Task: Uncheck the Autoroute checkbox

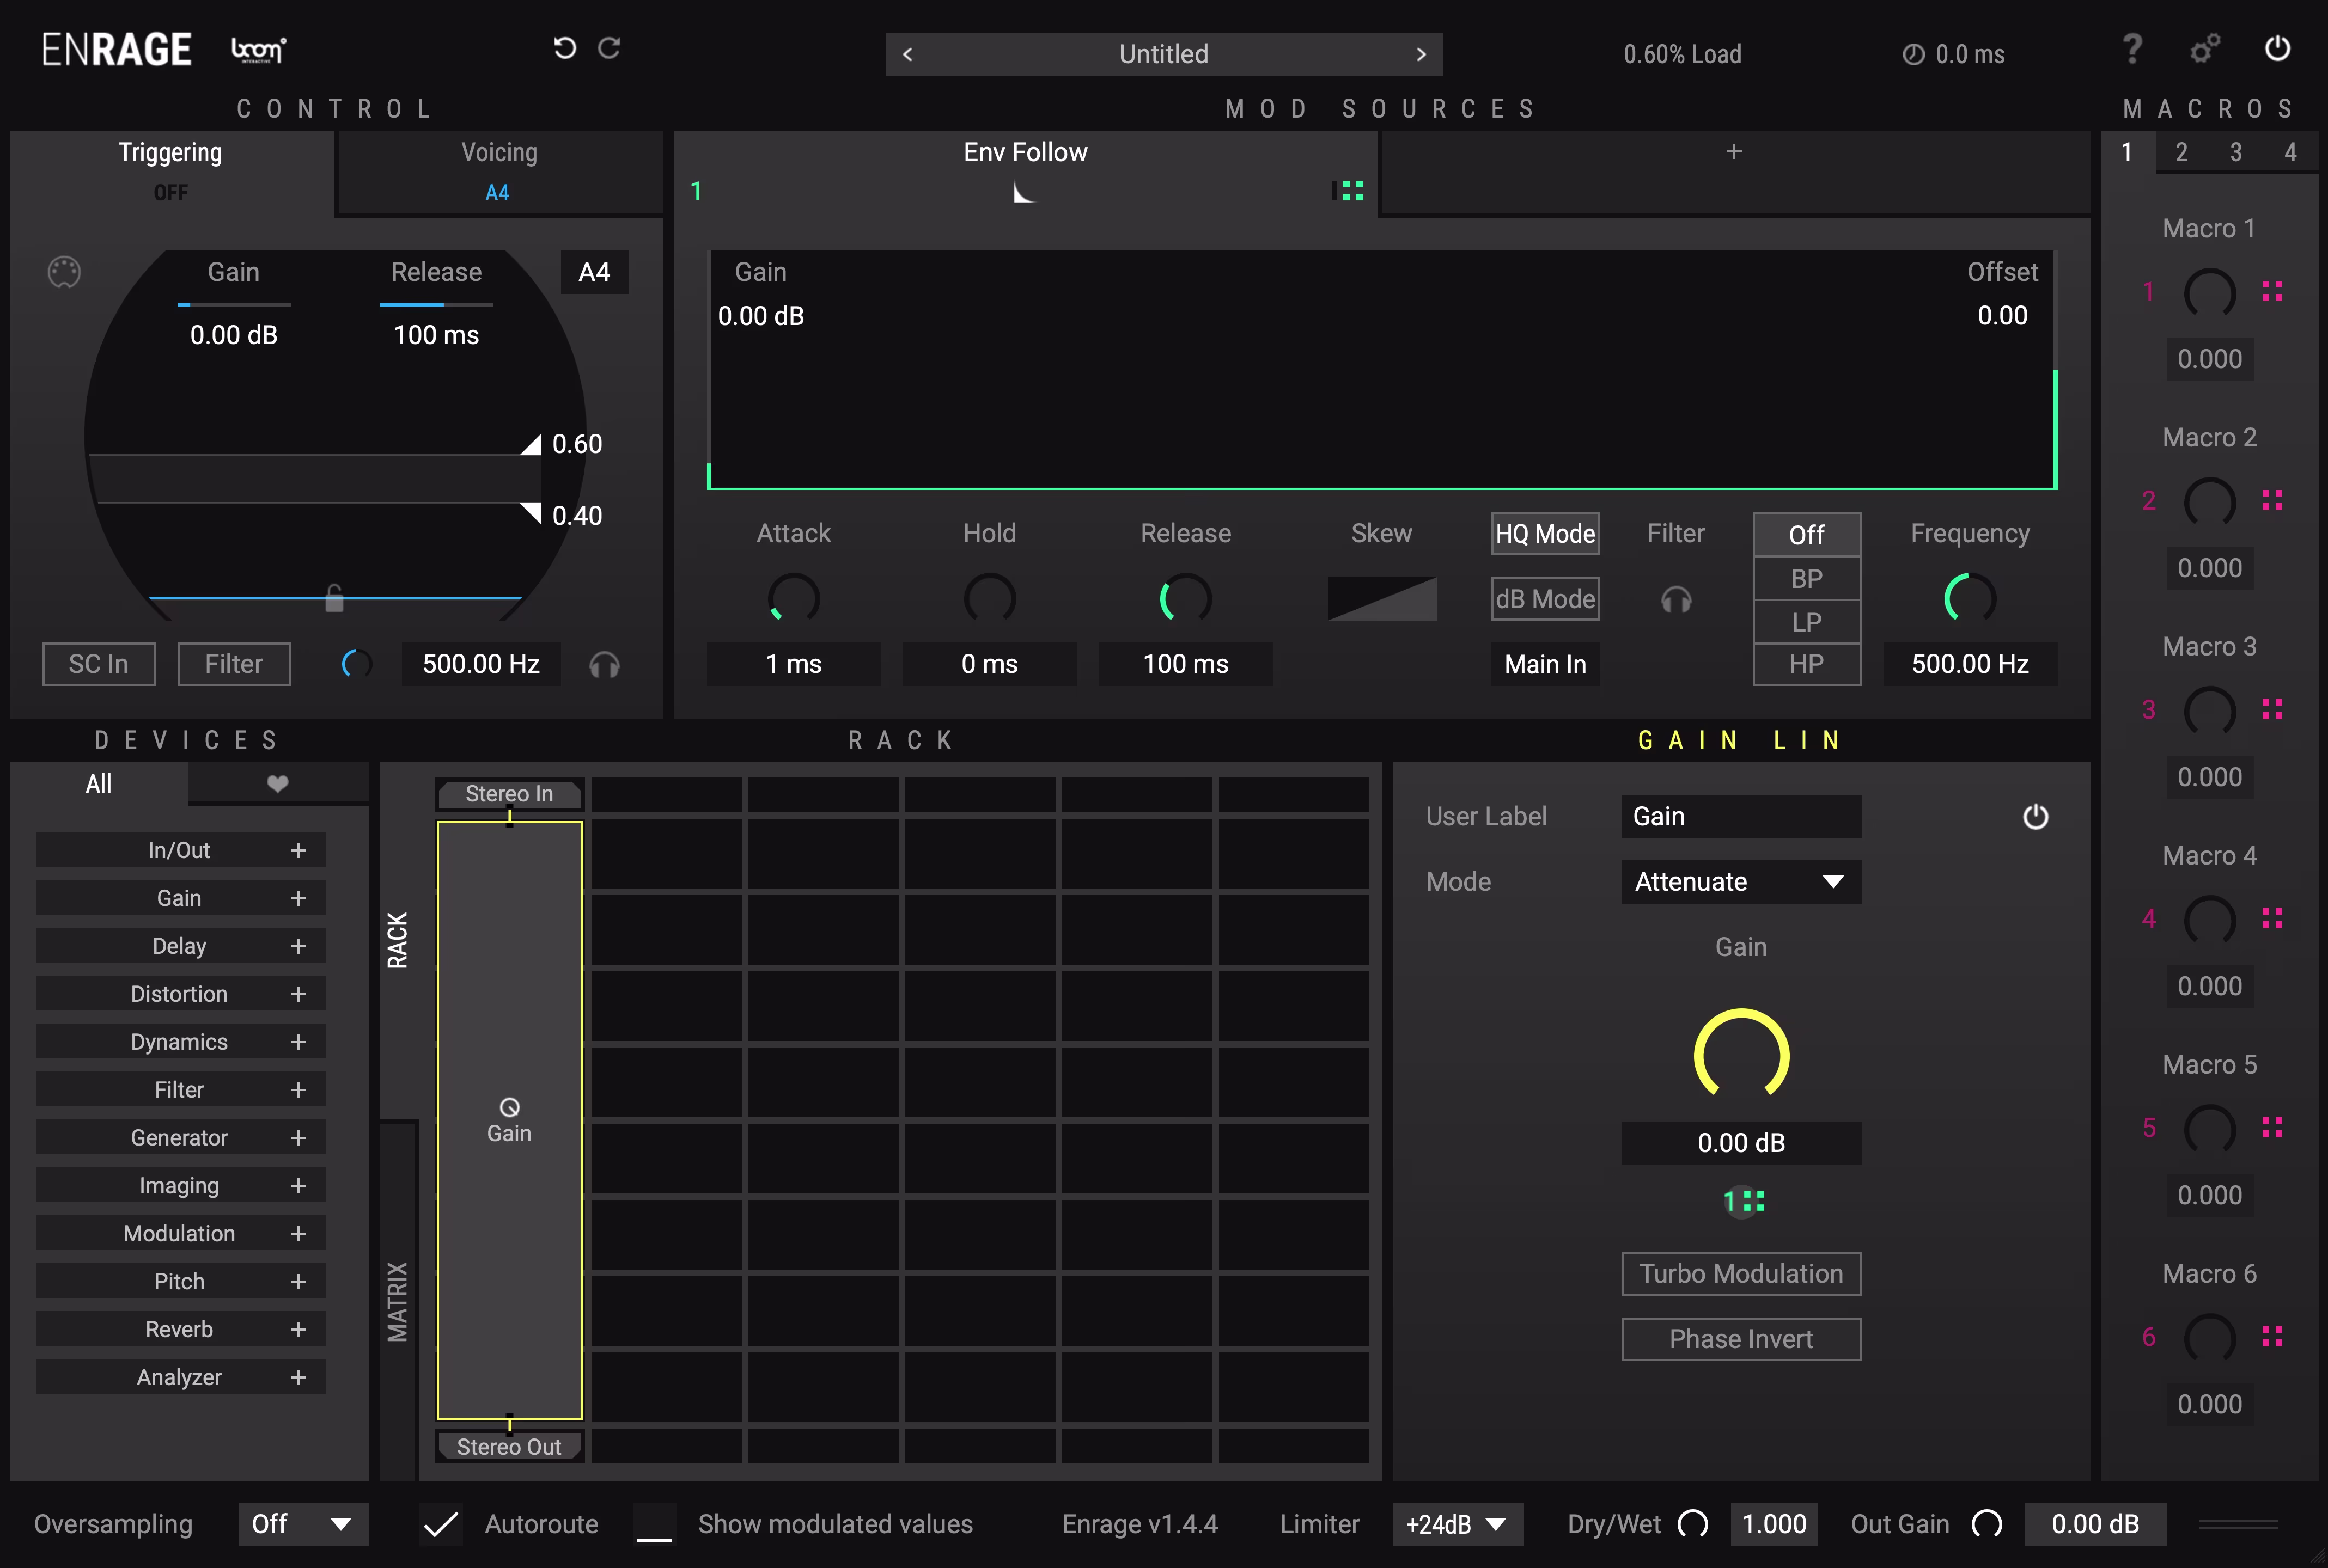Action: (440, 1524)
